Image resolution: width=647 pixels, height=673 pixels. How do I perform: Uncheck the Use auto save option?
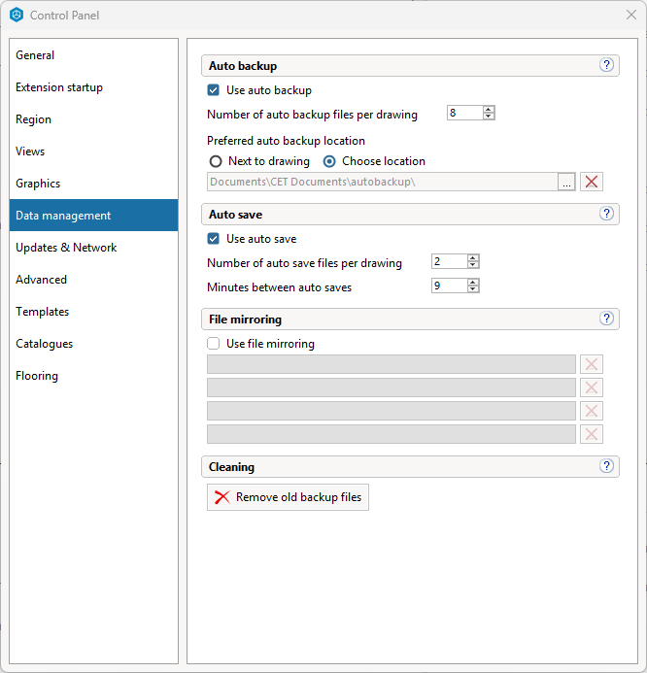pyautogui.click(x=214, y=239)
